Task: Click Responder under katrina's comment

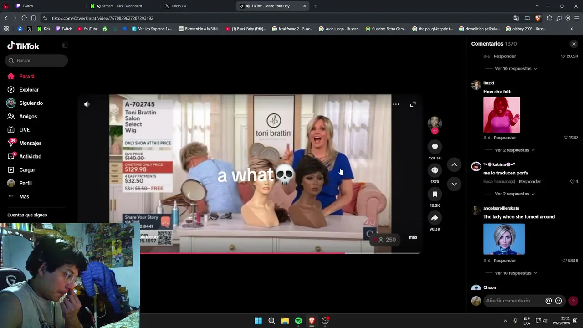Action: (530, 181)
